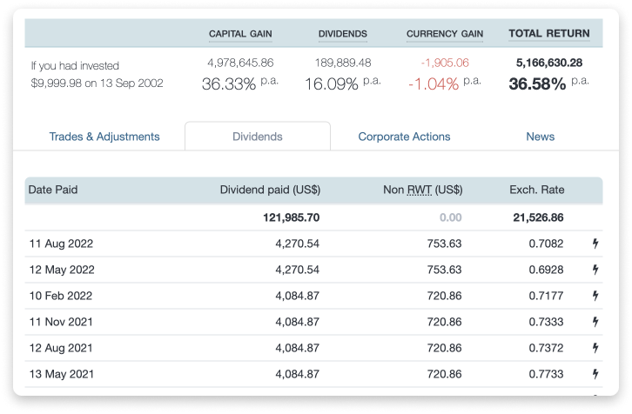Click lightning icon for 13 May 2021 dividend

[x=595, y=374]
